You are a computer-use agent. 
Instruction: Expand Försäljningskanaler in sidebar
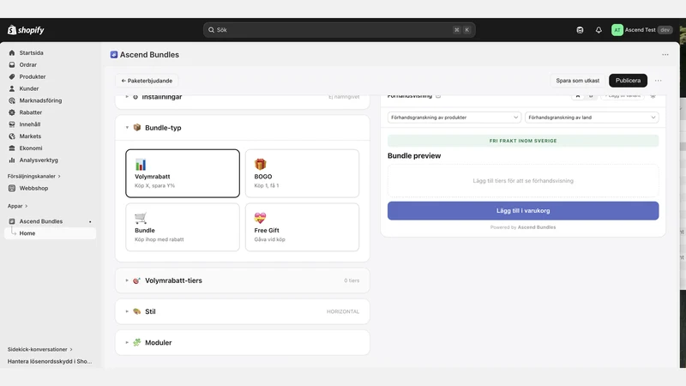34,177
